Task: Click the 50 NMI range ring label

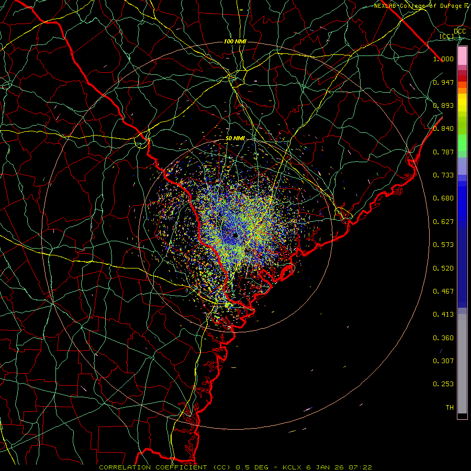Action: (x=235, y=139)
